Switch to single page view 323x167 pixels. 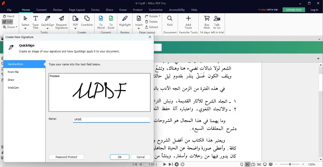tap(242, 164)
